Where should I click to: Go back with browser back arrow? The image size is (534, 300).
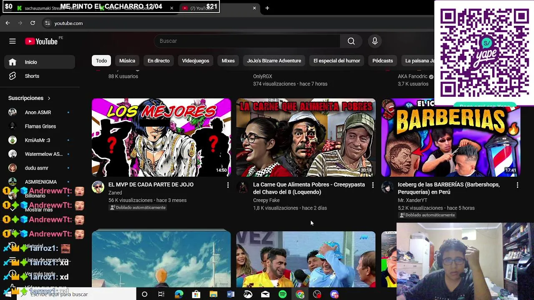[8, 23]
